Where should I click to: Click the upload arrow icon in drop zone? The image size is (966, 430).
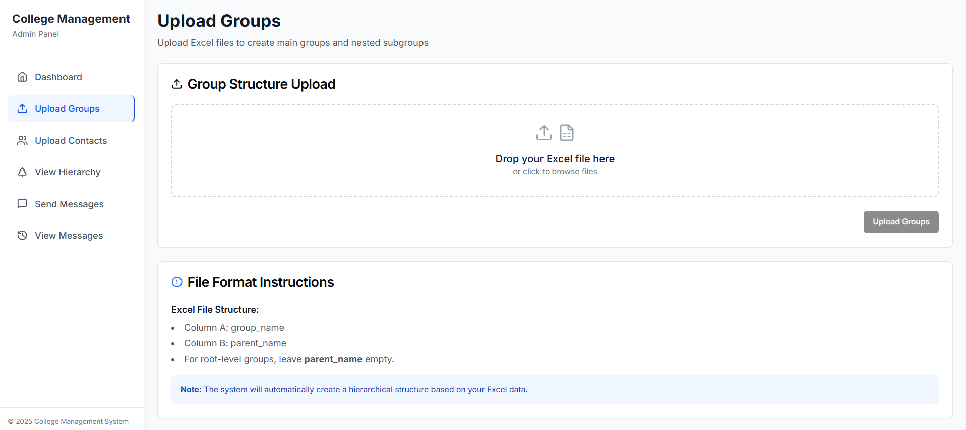tap(544, 133)
